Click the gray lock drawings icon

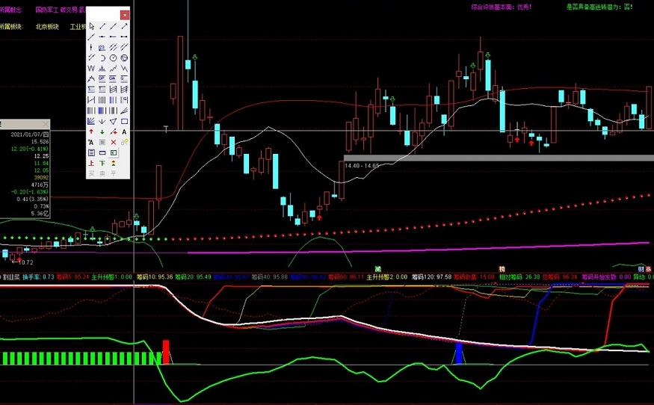(x=102, y=142)
